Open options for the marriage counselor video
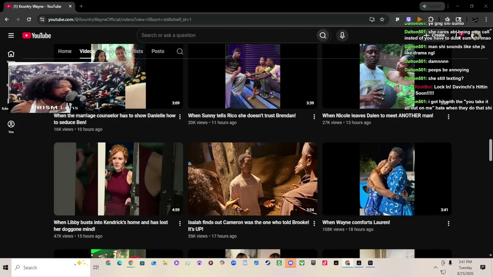 (x=180, y=117)
